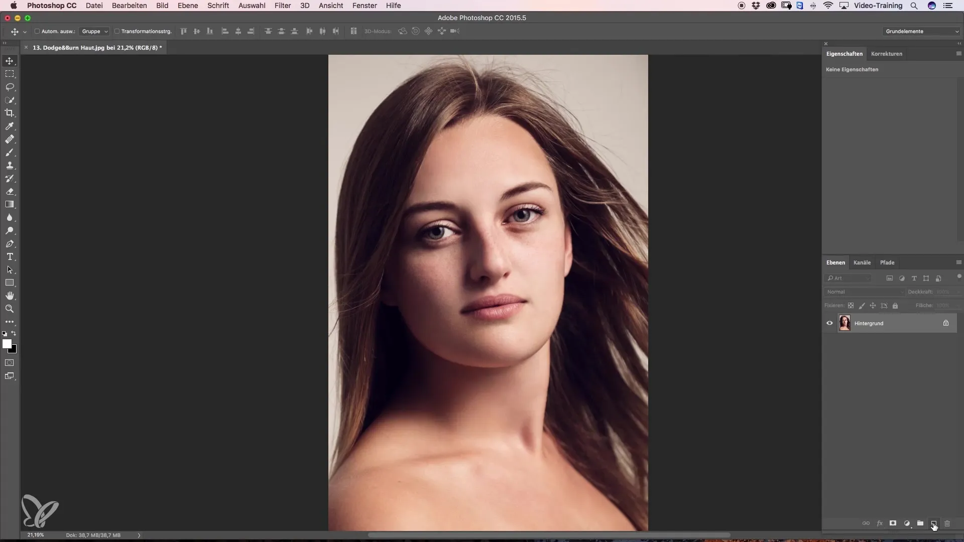Select the Healing Brush tool
This screenshot has height=542, width=964.
pos(10,139)
